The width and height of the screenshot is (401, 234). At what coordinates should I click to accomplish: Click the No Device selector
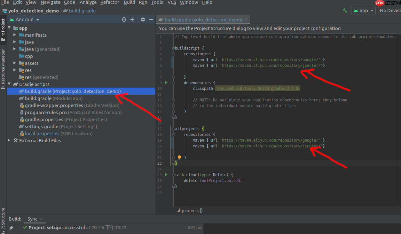click(389, 11)
